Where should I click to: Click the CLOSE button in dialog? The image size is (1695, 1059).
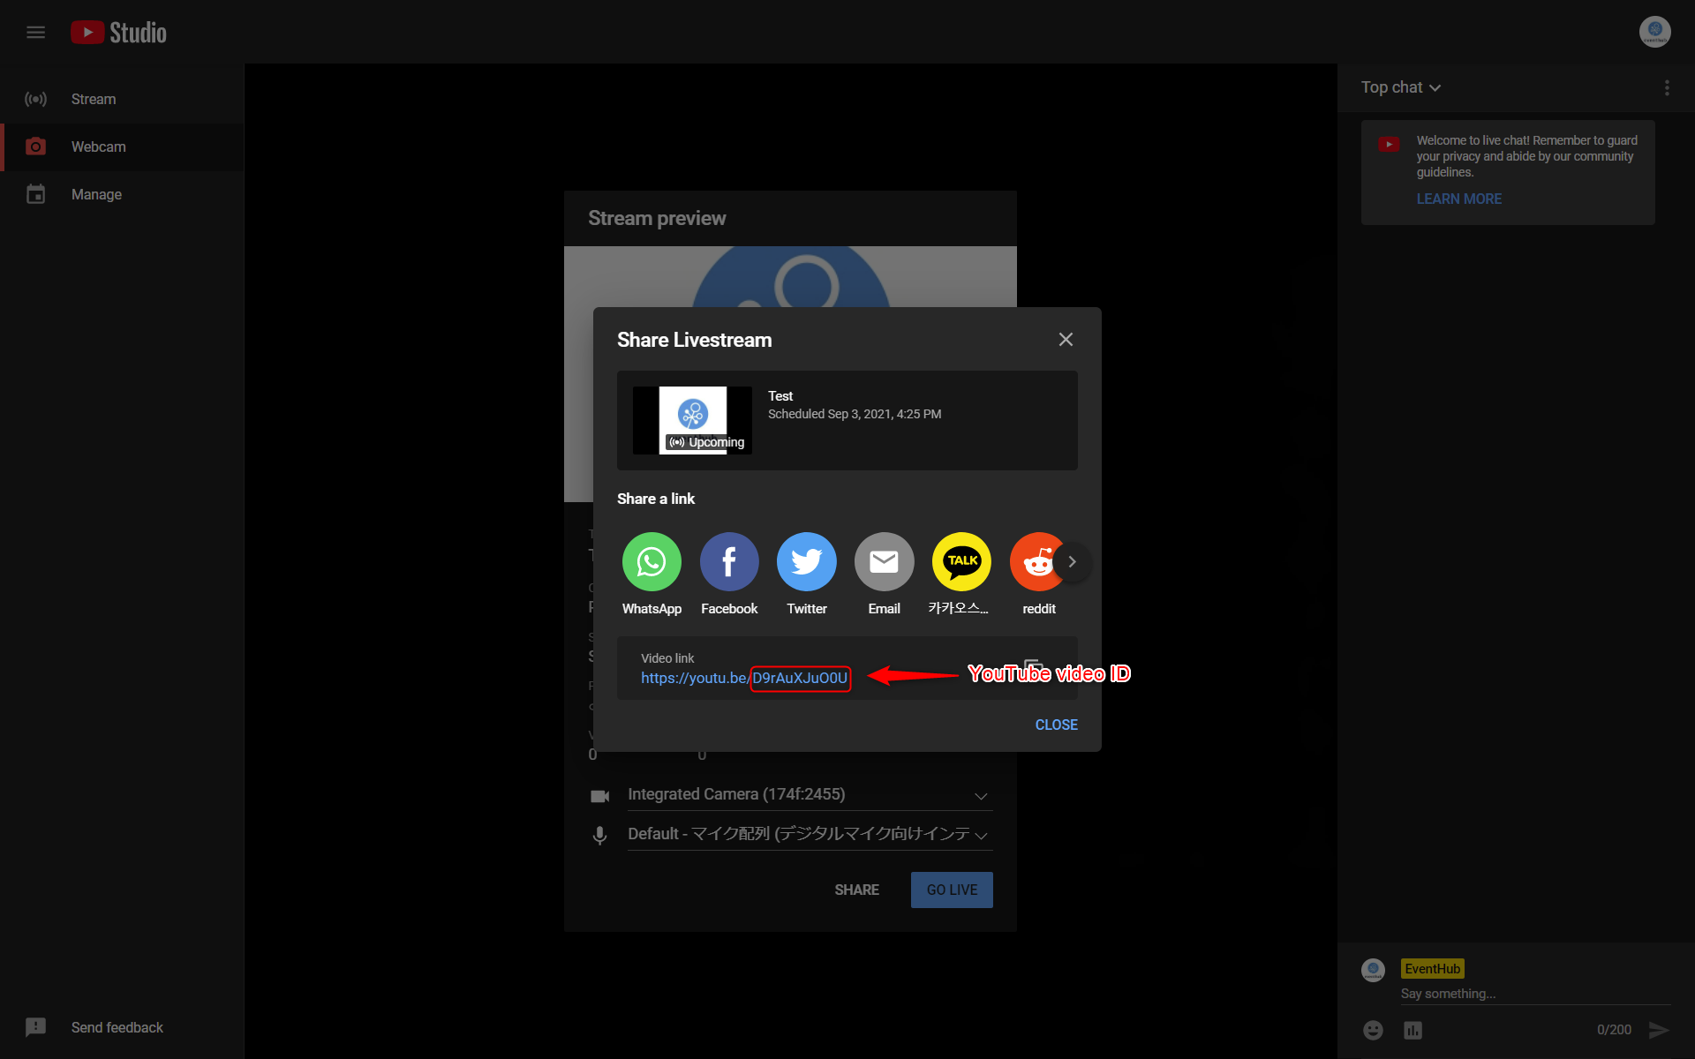[1056, 725]
